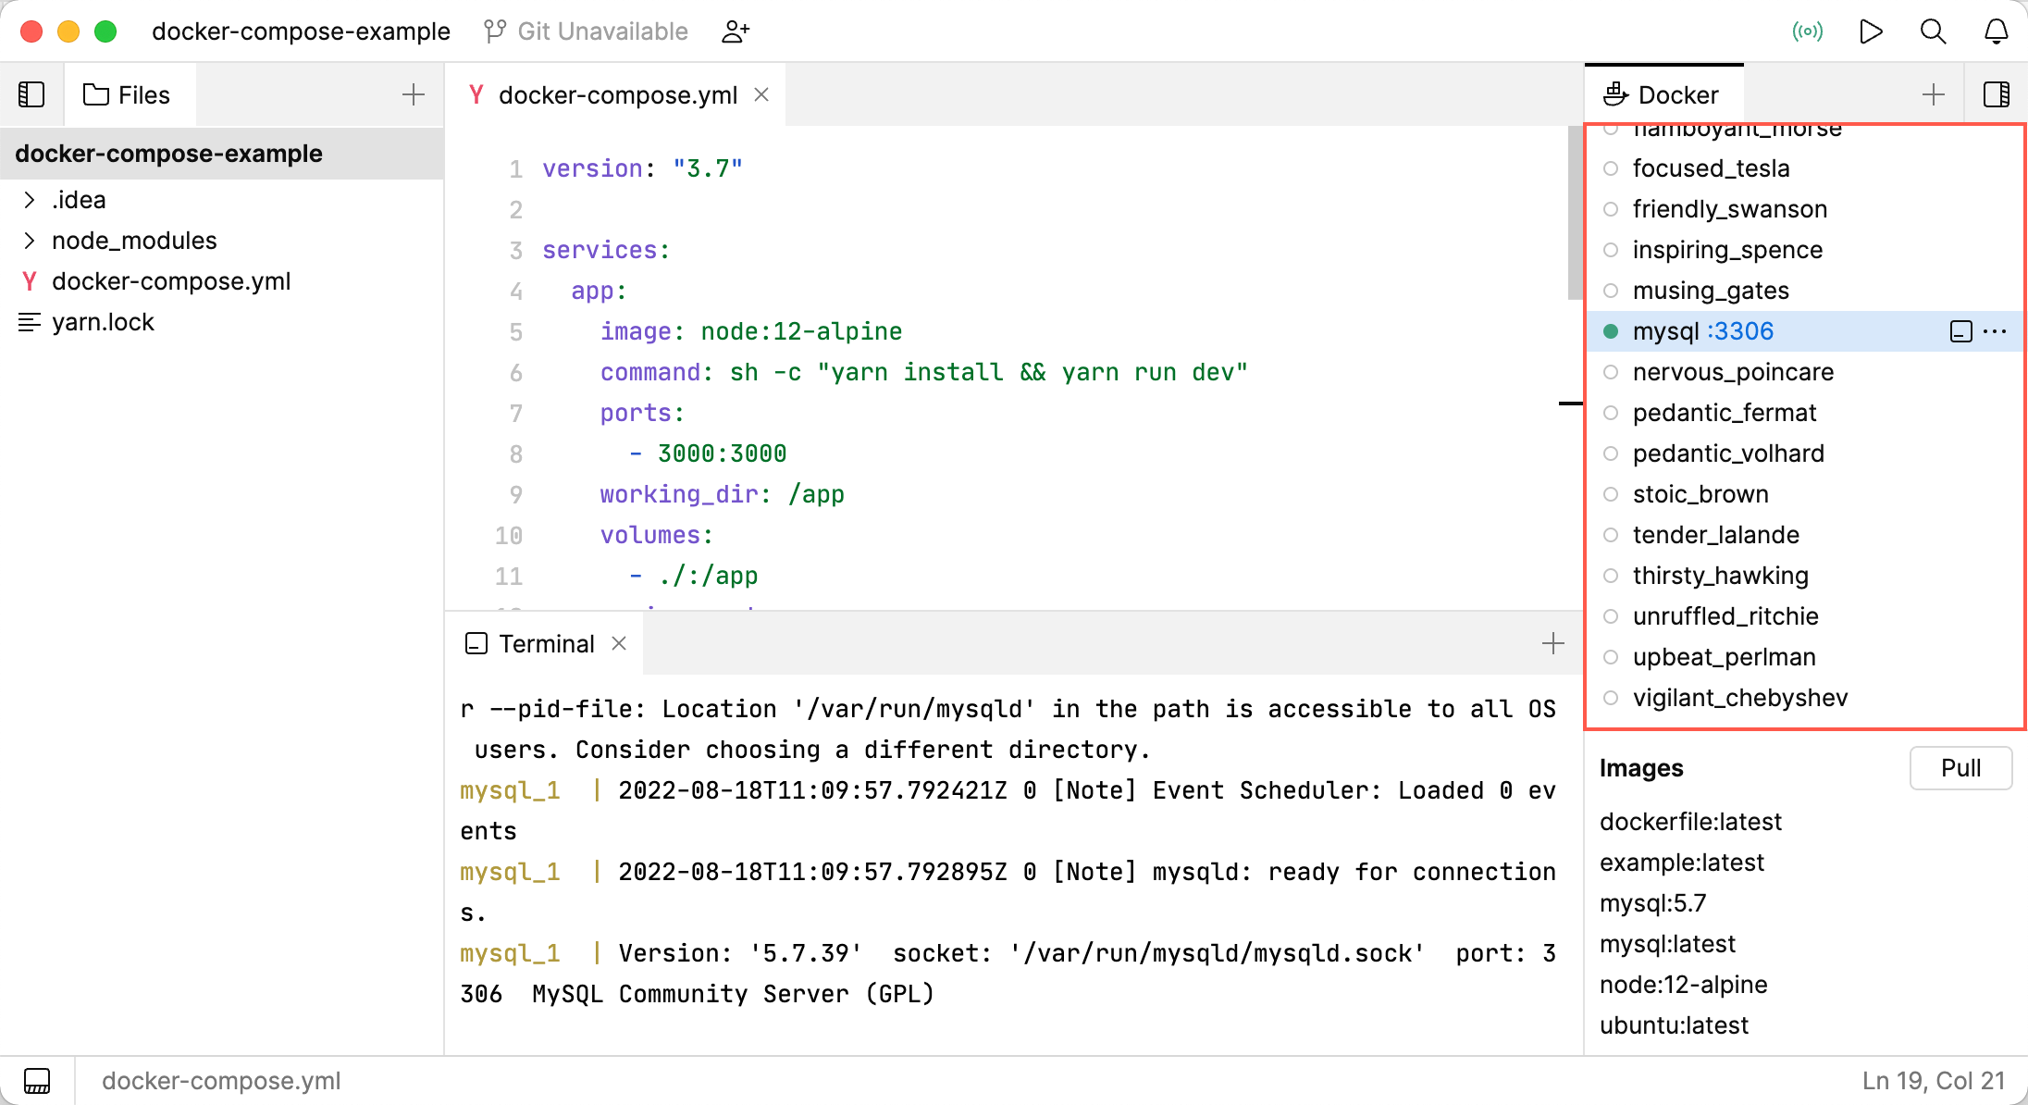Screen dimensions: 2028x1105
Task: Click the terminal icon in the status bar
Action: [34, 1080]
